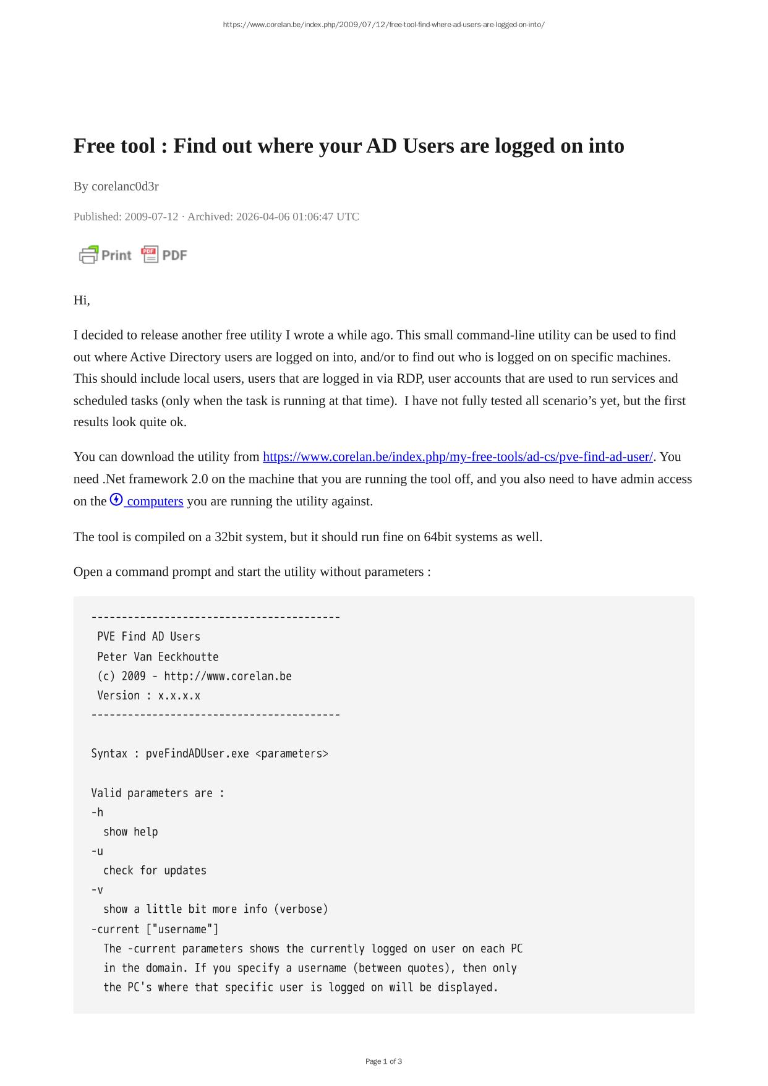This screenshot has height=1086, width=768.
Task: Click the red PDF document icon
Action: (x=149, y=254)
